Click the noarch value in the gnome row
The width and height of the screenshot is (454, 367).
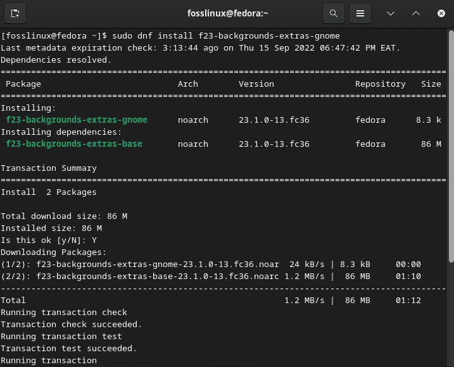(193, 120)
